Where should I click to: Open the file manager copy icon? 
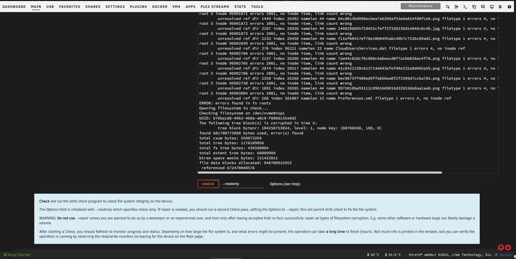point(474,7)
